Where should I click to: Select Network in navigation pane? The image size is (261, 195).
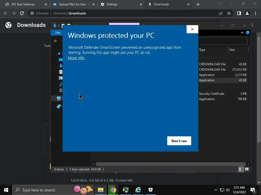(x=59, y=106)
